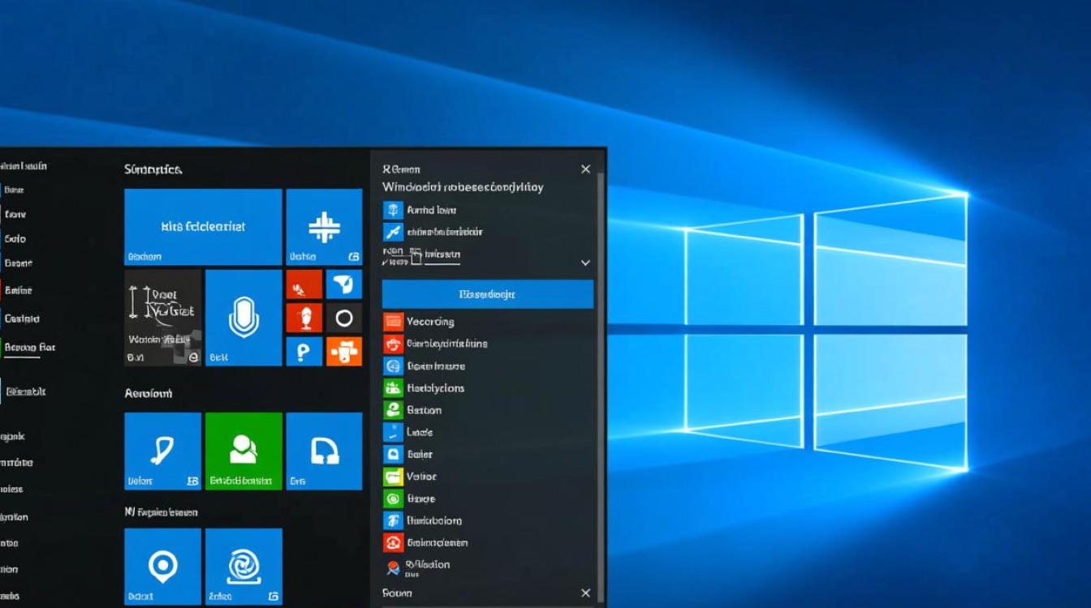Select the small orange tile
The image size is (1091, 608).
click(x=343, y=352)
